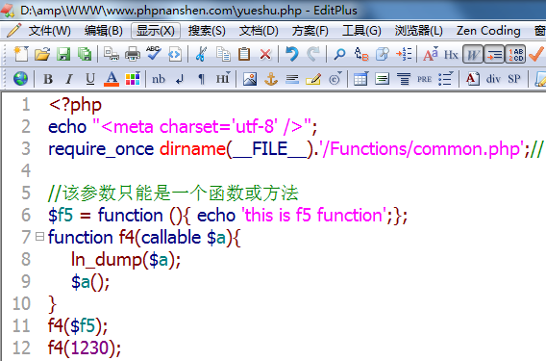Insert a span tag with SP icon

click(x=514, y=79)
